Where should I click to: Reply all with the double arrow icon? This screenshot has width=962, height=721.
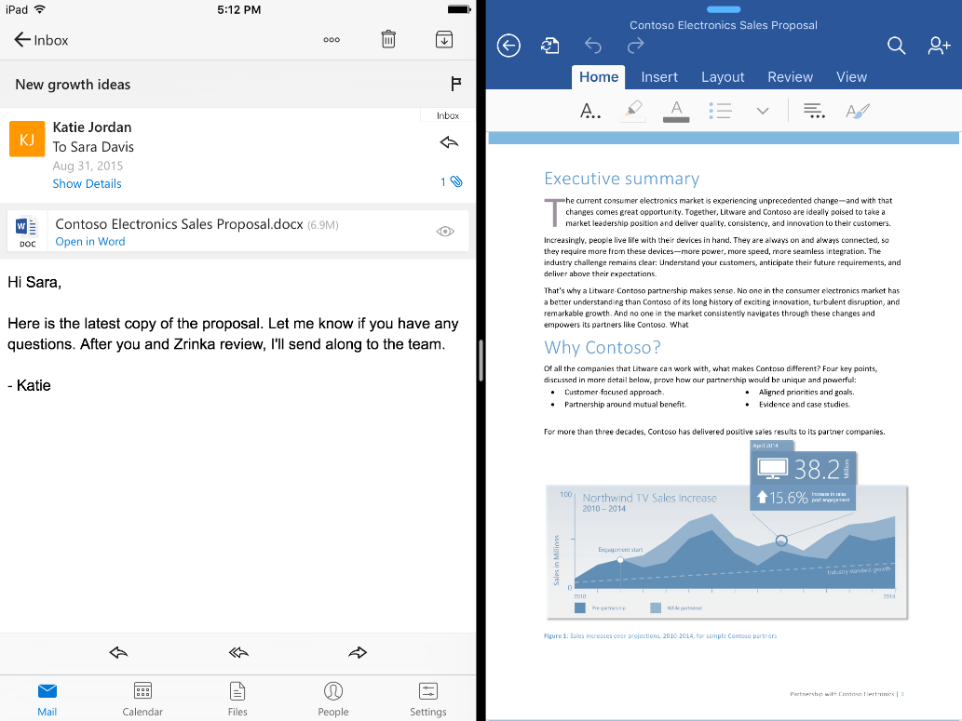click(x=238, y=652)
